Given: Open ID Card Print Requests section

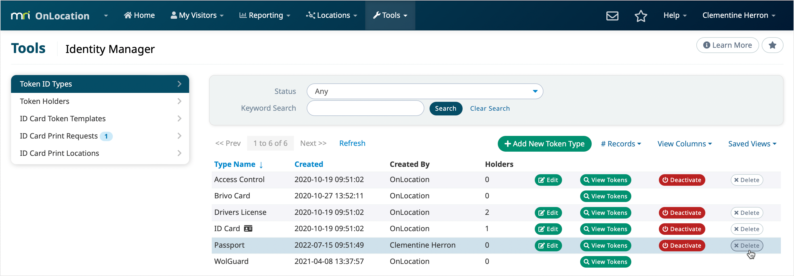Looking at the screenshot, I should pyautogui.click(x=100, y=136).
